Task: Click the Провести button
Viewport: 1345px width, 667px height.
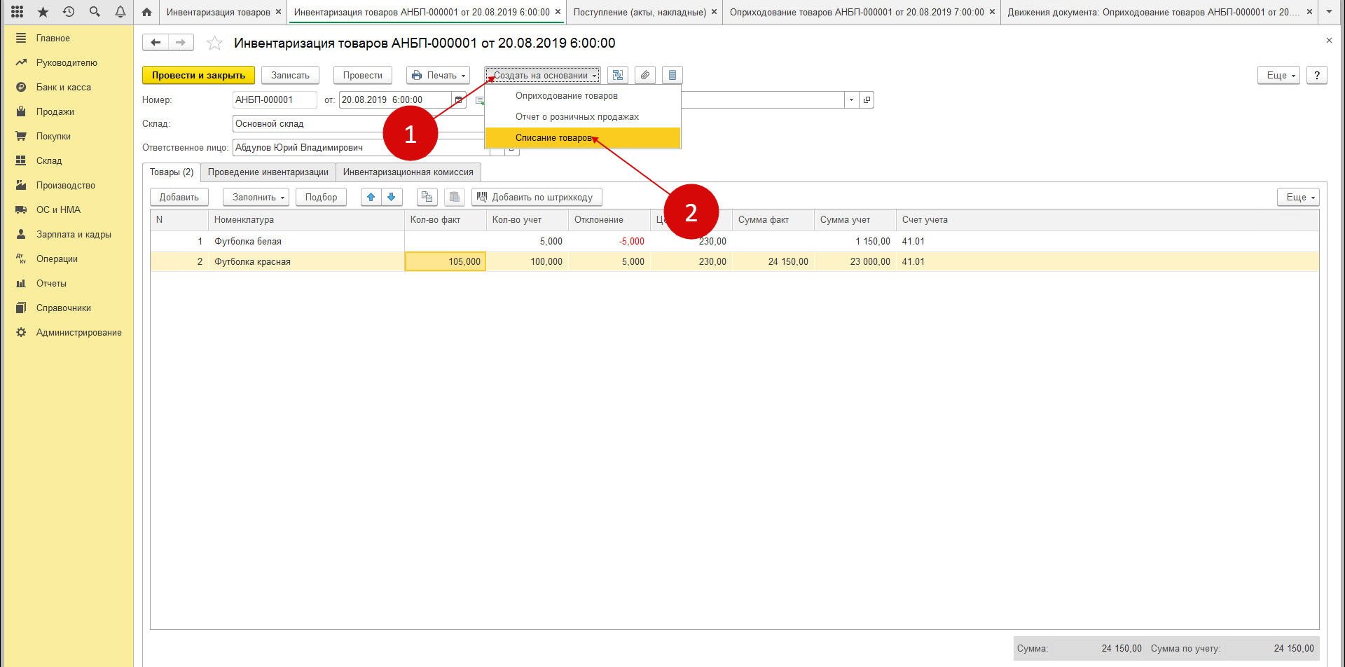Action: (x=363, y=75)
